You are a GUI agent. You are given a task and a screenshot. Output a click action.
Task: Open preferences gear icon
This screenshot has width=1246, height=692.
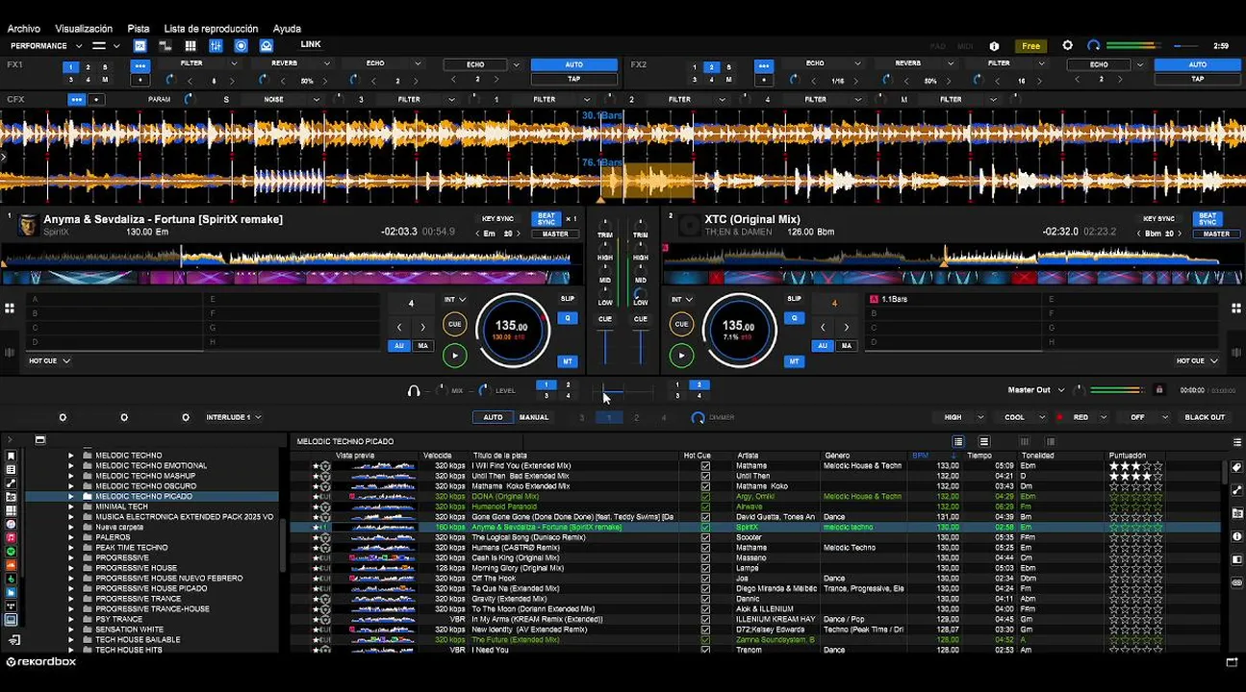pyautogui.click(x=1067, y=45)
